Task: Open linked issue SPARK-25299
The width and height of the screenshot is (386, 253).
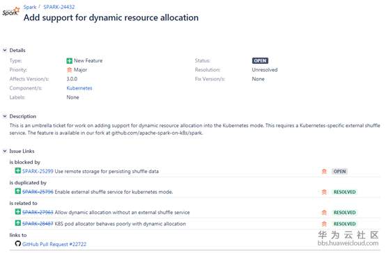Action: point(38,172)
